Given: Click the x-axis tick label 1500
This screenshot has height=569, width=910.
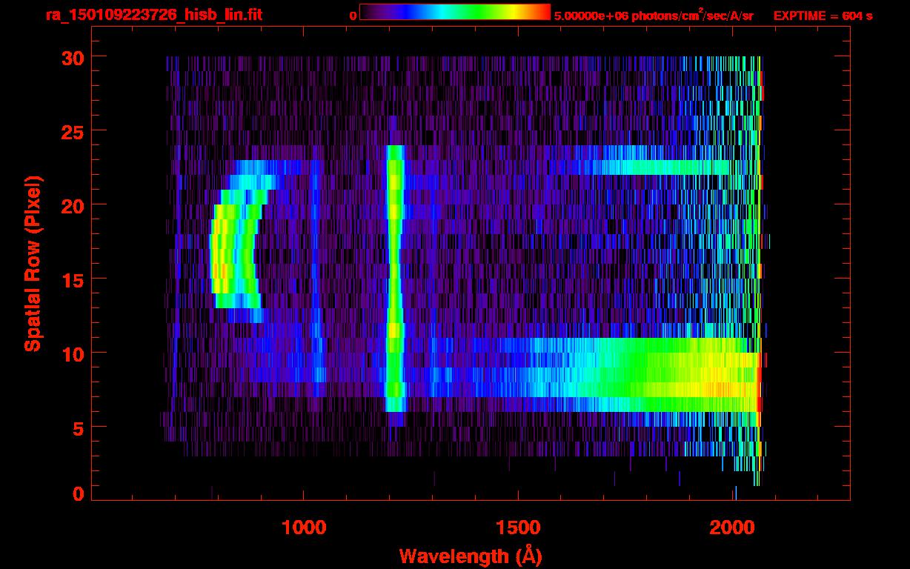Looking at the screenshot, I should 518,528.
